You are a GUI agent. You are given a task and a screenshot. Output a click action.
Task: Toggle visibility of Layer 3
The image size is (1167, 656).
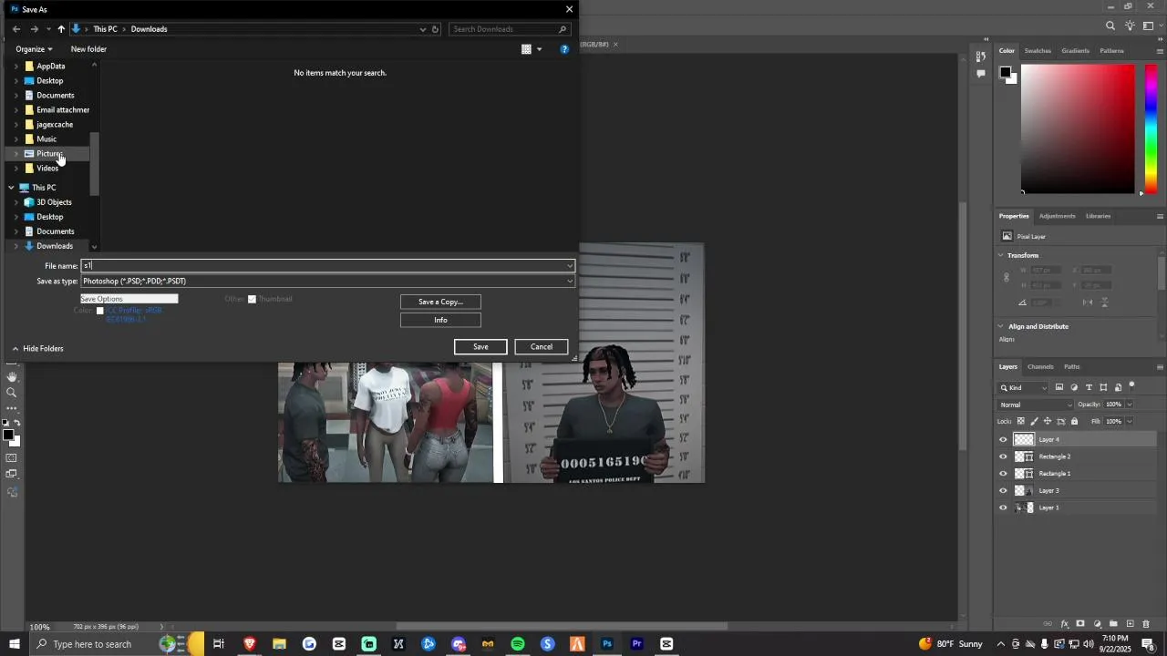[1003, 490]
